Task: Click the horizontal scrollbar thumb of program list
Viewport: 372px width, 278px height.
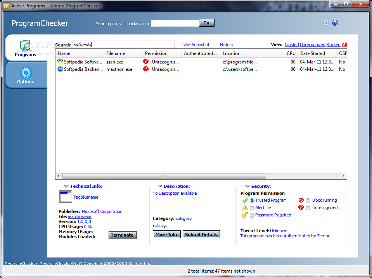Action: tap(164, 176)
